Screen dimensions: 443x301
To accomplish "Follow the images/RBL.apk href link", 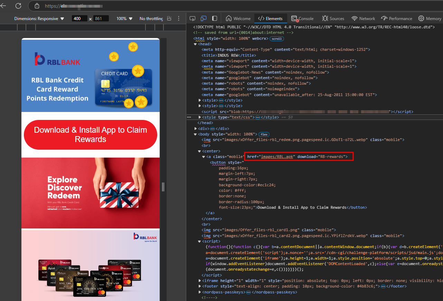I will click(277, 157).
